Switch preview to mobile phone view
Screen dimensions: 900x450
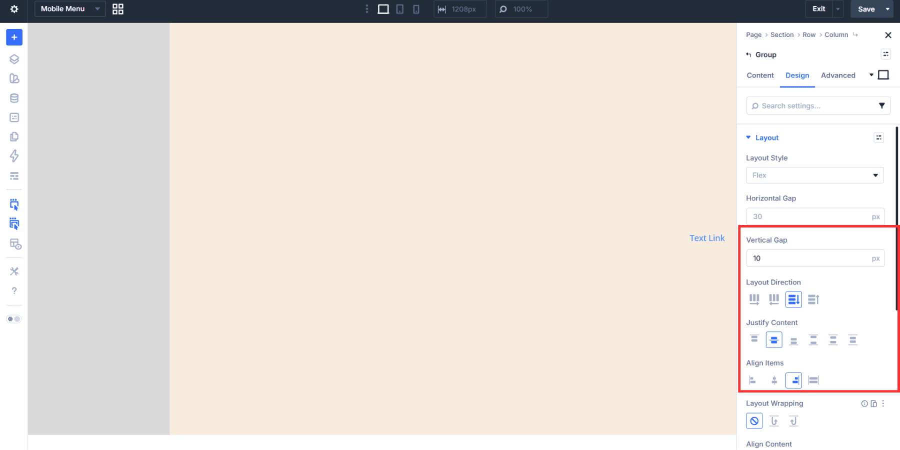[416, 8]
